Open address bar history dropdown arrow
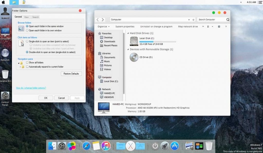 click(x=189, y=20)
